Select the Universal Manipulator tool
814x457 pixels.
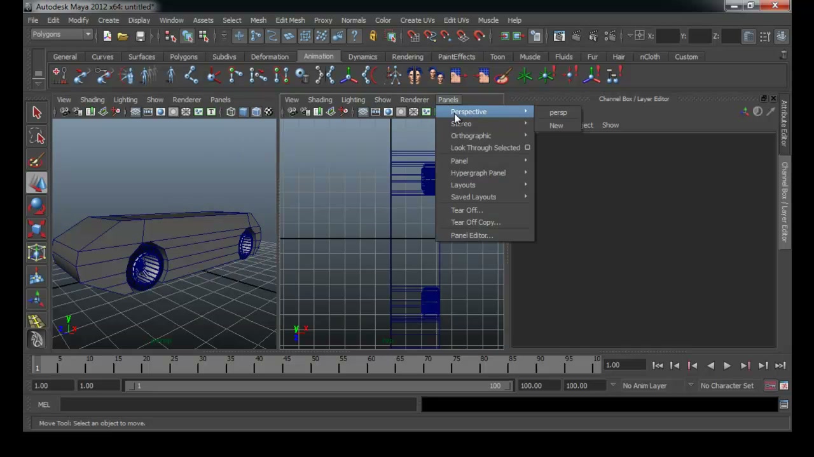(x=36, y=253)
